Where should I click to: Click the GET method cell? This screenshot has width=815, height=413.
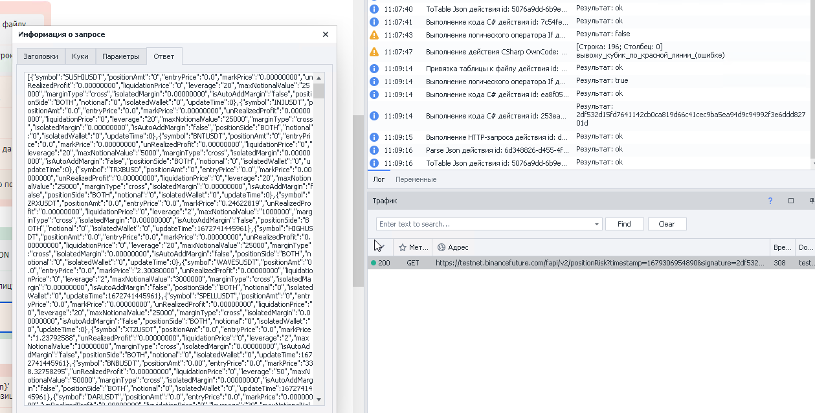[412, 263]
